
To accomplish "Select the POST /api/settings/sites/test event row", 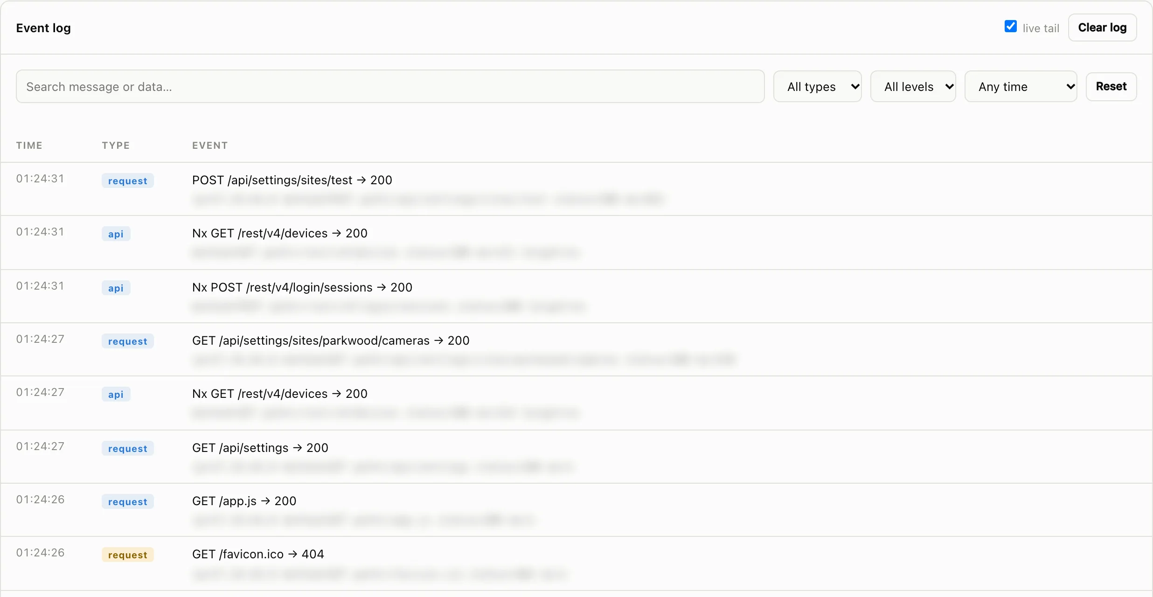I will (x=576, y=189).
